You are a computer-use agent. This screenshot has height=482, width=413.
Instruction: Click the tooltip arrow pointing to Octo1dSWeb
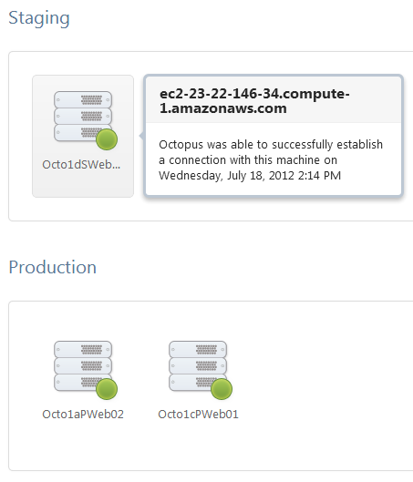[141, 136]
